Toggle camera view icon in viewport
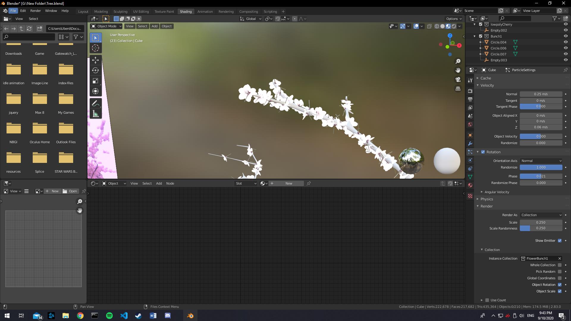Image resolution: width=571 pixels, height=321 pixels. [458, 80]
